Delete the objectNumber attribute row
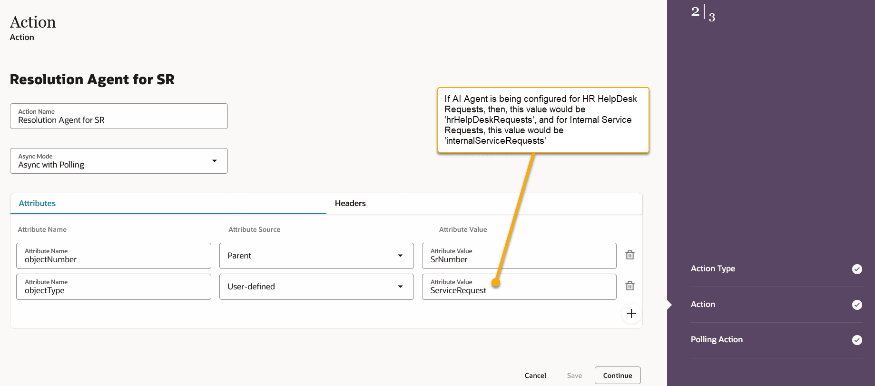This screenshot has width=875, height=386. (x=629, y=255)
